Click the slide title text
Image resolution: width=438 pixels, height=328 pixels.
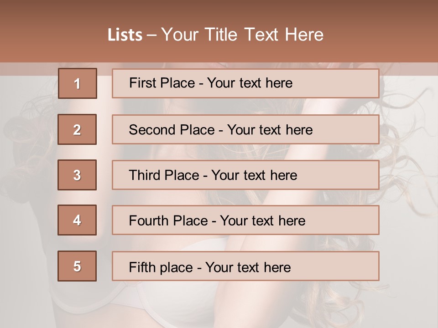pos(216,35)
